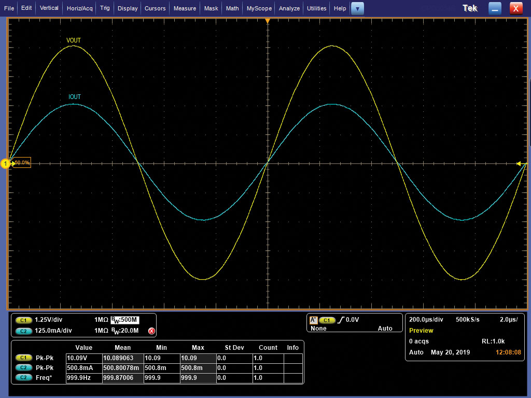Click the C2 bandwidth BW:20.0M readout
The width and height of the screenshot is (531, 398).
pyautogui.click(x=125, y=331)
